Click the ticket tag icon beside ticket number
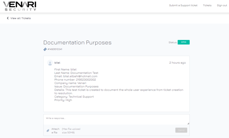229x138 pixels. 45,49
